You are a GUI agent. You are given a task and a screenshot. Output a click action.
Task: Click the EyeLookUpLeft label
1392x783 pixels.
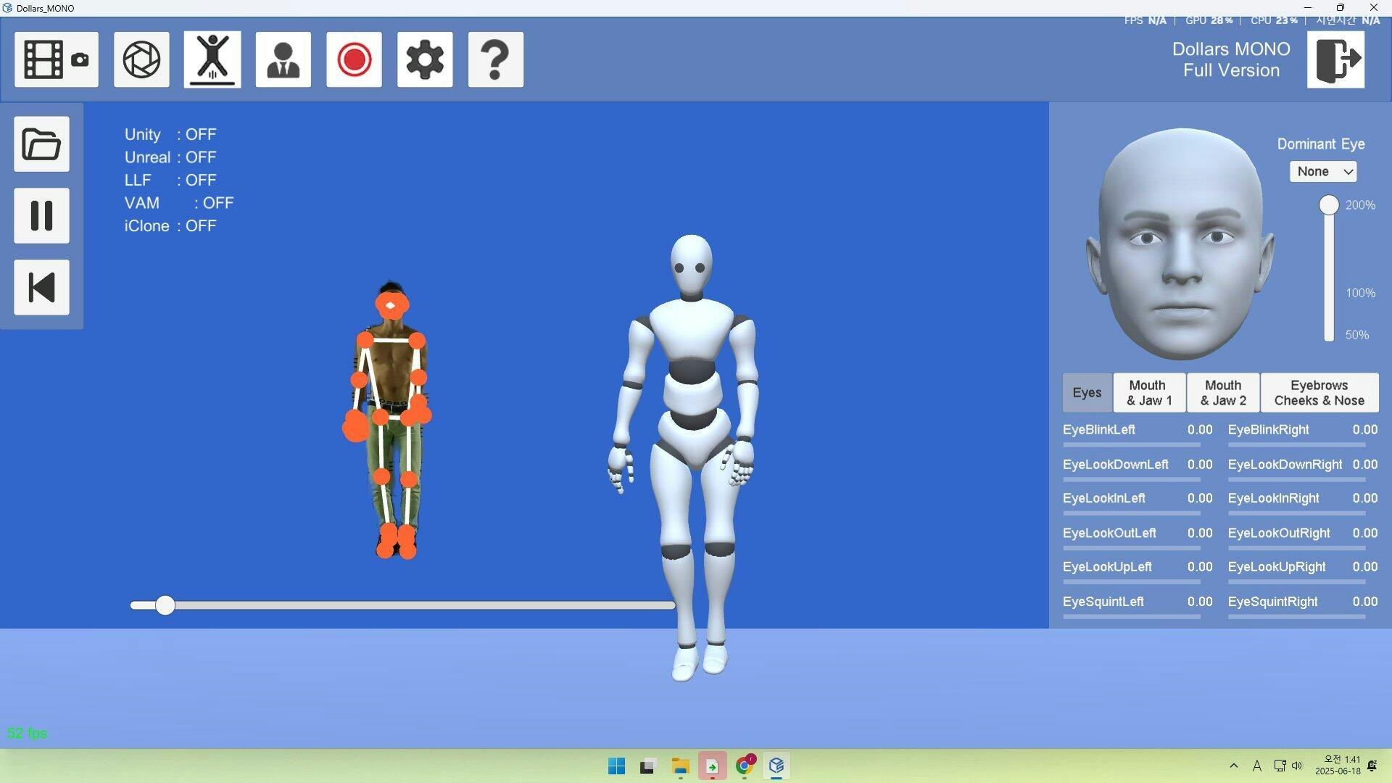(x=1107, y=568)
